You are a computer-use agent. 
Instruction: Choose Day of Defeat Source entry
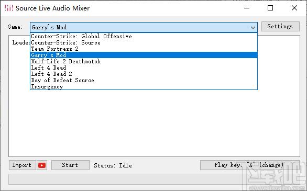point(144,80)
